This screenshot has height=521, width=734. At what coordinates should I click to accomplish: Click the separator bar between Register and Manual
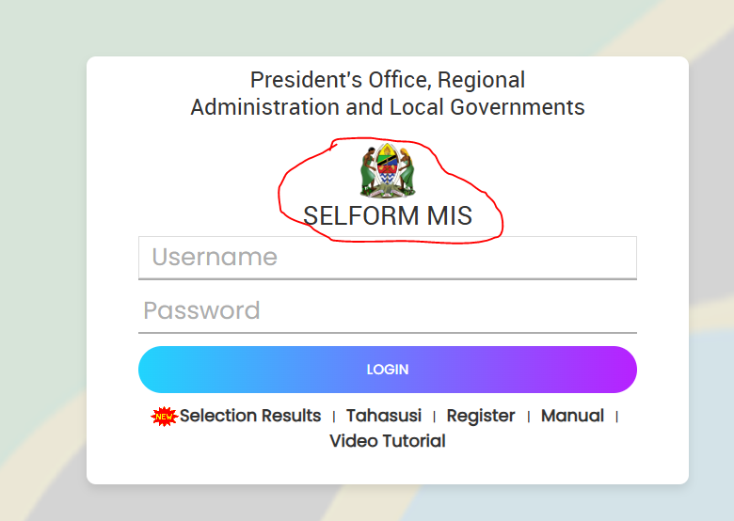tap(529, 417)
